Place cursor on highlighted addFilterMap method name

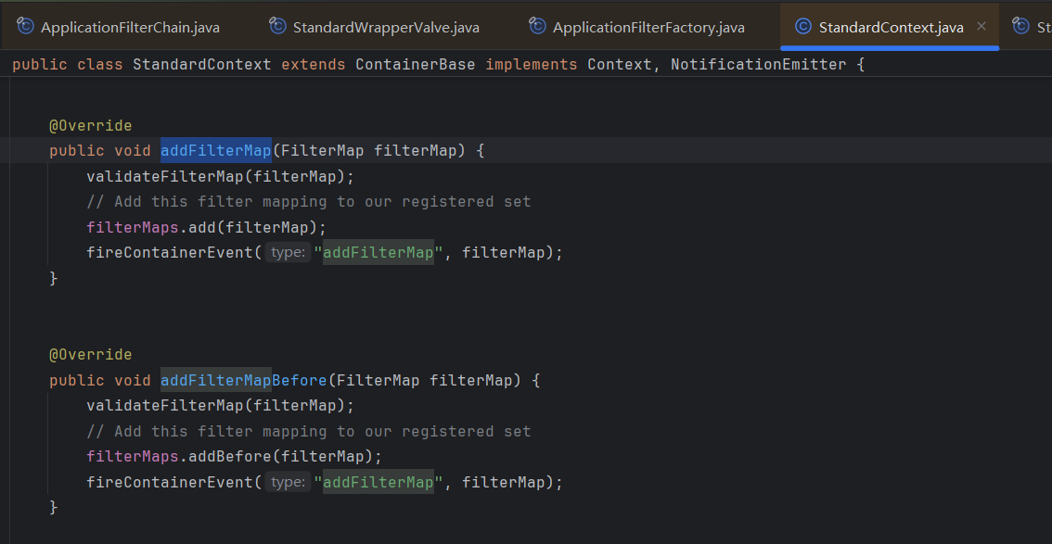(x=215, y=150)
